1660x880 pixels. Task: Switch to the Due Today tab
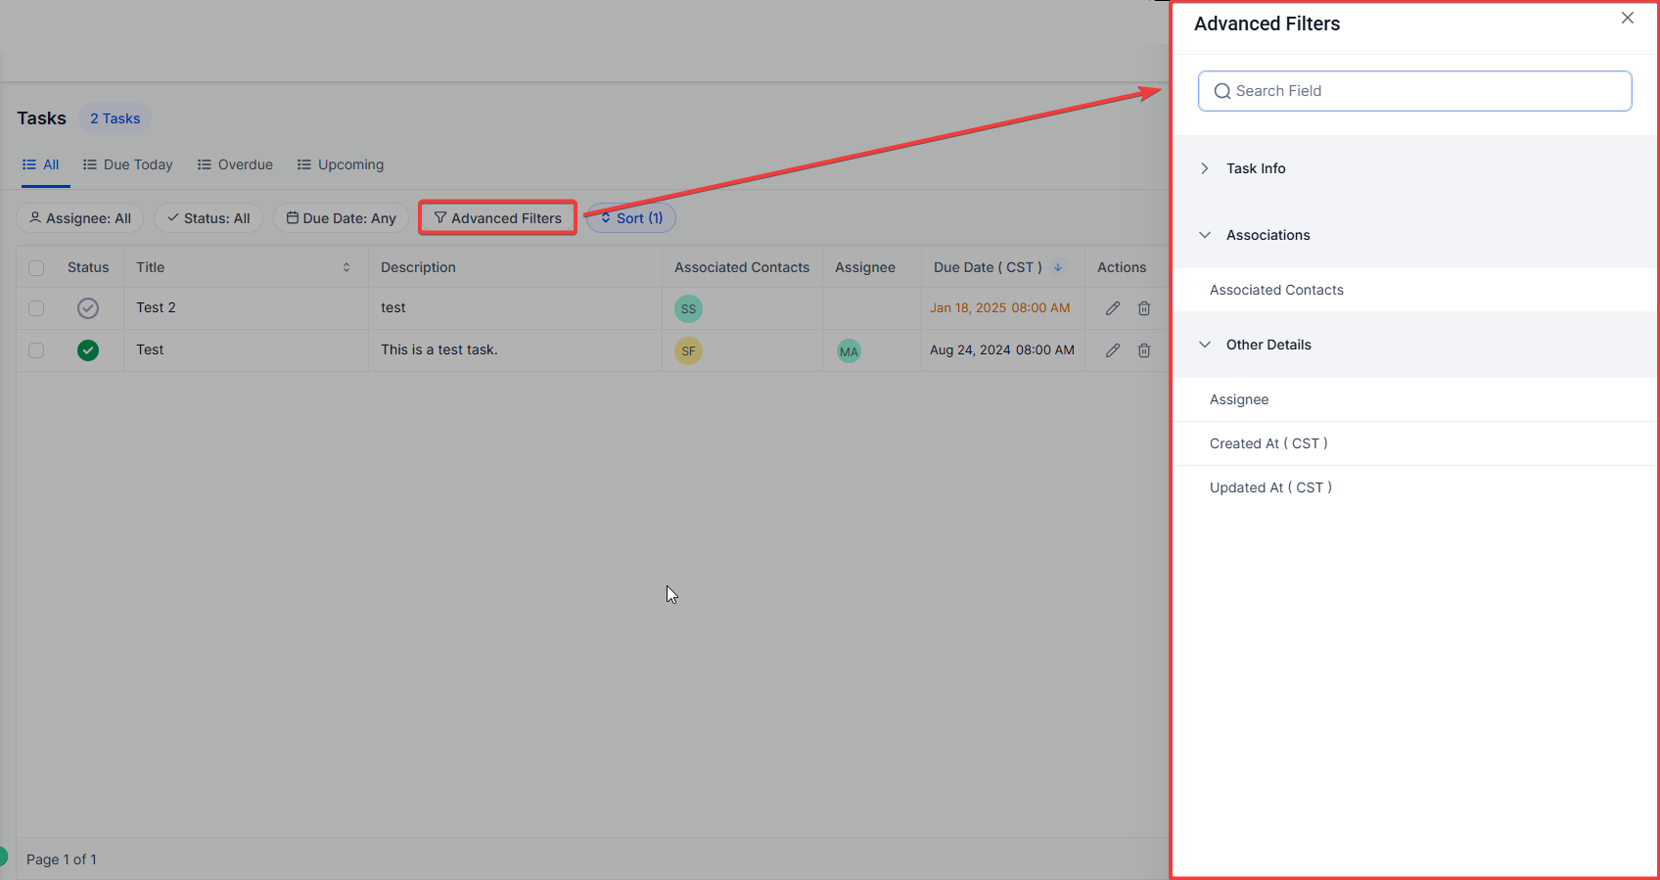(128, 164)
